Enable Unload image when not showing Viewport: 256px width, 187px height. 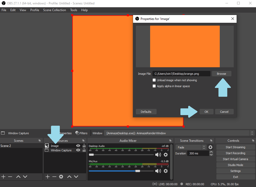tap(154, 80)
